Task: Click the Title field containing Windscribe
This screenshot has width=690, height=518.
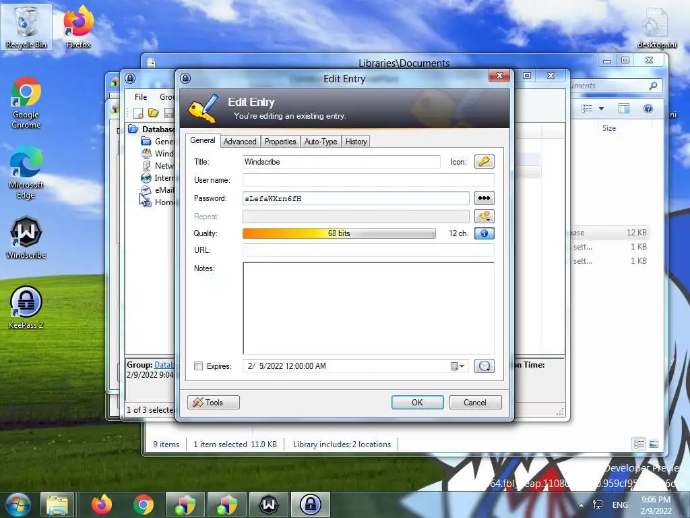Action: (341, 162)
